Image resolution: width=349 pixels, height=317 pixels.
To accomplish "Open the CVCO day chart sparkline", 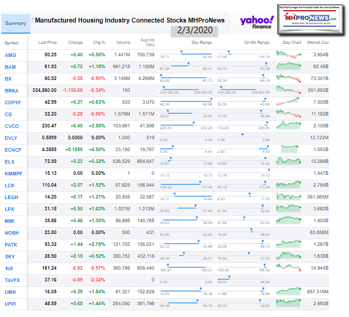I will [x=289, y=126].
